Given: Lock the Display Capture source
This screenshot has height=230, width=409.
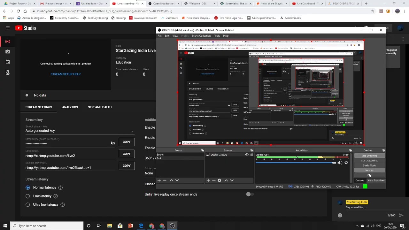Looking at the screenshot, I should point(252,155).
